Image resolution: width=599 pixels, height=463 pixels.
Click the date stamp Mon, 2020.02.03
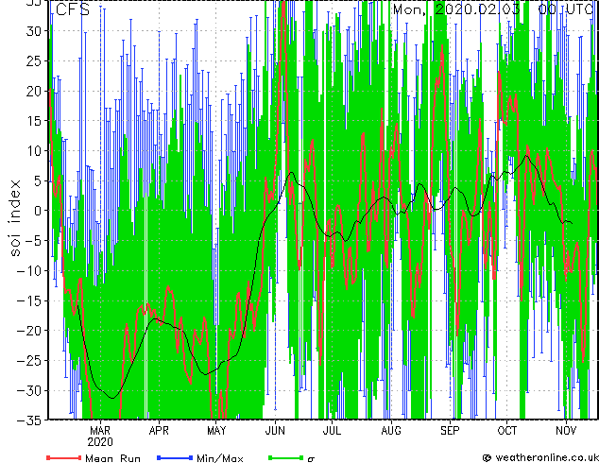pyautogui.click(x=456, y=9)
